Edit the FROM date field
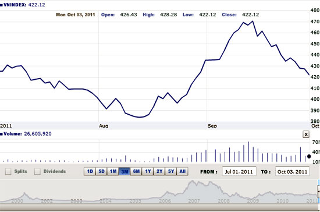 (239, 172)
